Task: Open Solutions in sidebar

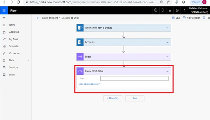Action: [14, 67]
